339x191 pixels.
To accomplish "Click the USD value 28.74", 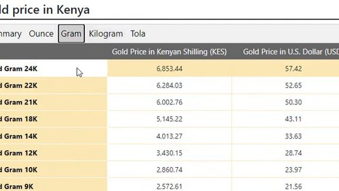I will [x=293, y=153].
